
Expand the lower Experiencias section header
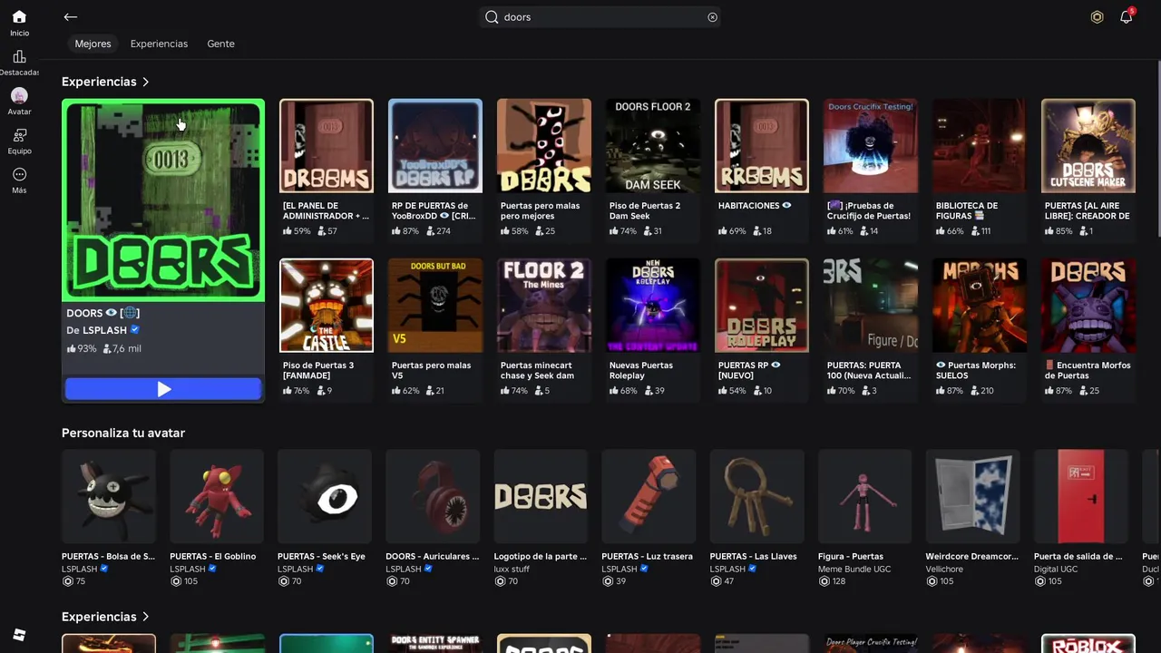tap(105, 617)
